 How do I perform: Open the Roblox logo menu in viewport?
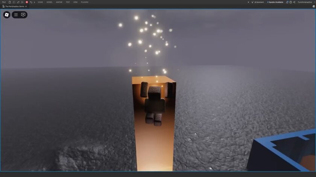pyautogui.click(x=7, y=15)
